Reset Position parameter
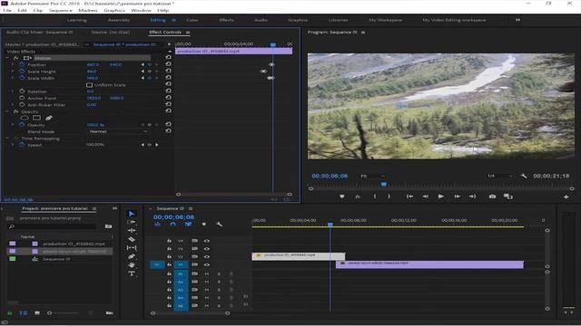 (x=168, y=64)
